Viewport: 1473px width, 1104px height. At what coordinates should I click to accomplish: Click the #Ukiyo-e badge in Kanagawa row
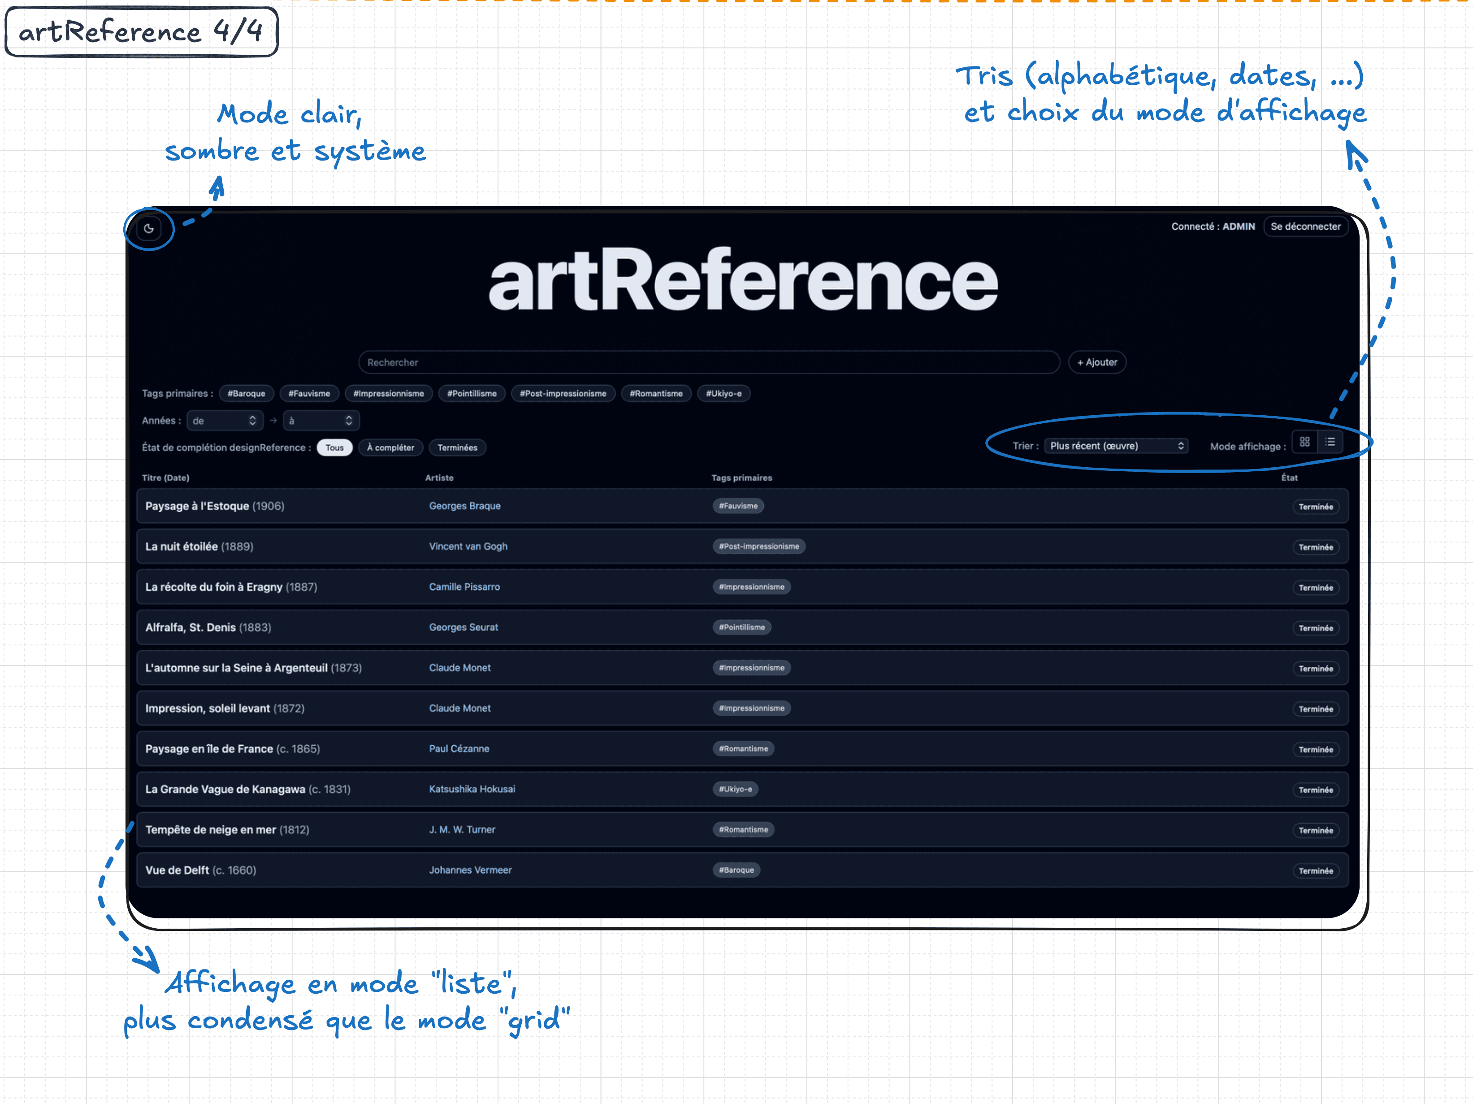pyautogui.click(x=735, y=789)
